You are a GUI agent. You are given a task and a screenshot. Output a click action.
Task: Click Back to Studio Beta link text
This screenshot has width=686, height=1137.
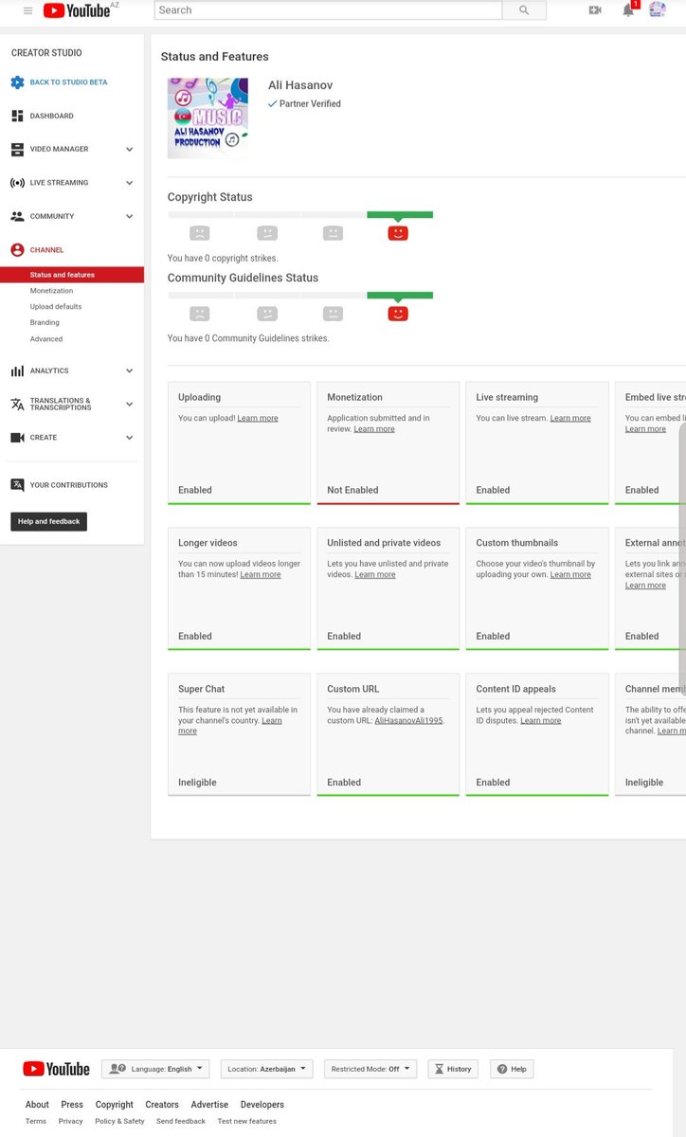[x=68, y=82]
